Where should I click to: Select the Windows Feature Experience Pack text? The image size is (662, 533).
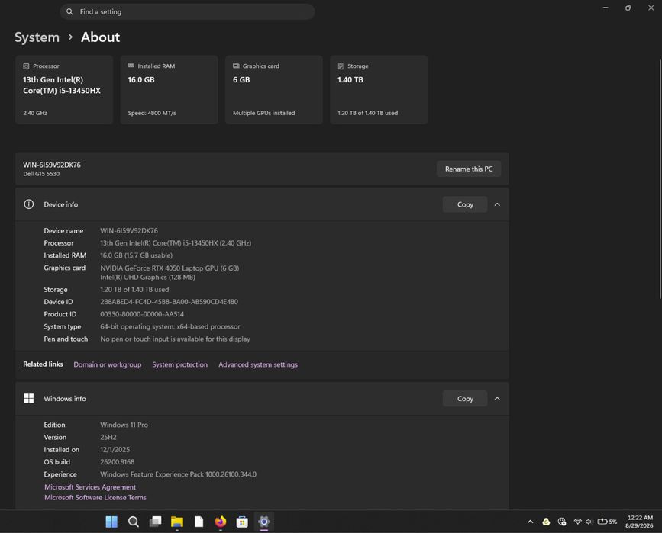[178, 474]
